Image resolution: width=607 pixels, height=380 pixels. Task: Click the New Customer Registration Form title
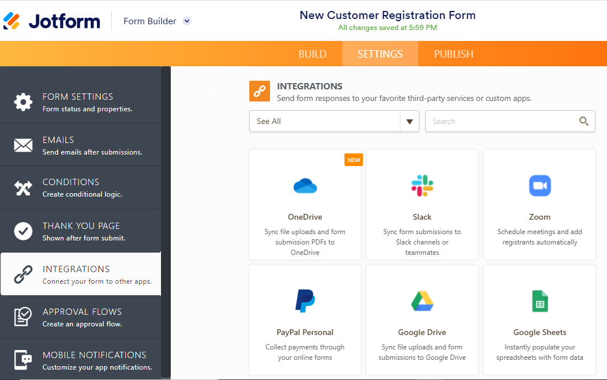click(x=388, y=15)
